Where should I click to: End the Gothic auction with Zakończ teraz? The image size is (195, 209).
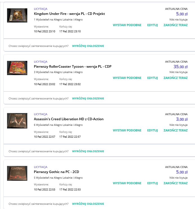(x=176, y=183)
